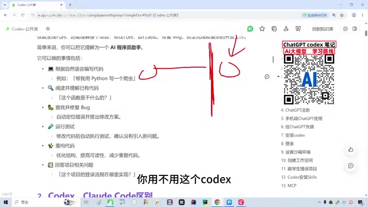Show hidden system tray icons
The height and width of the screenshot is (207, 368).
[319, 202]
